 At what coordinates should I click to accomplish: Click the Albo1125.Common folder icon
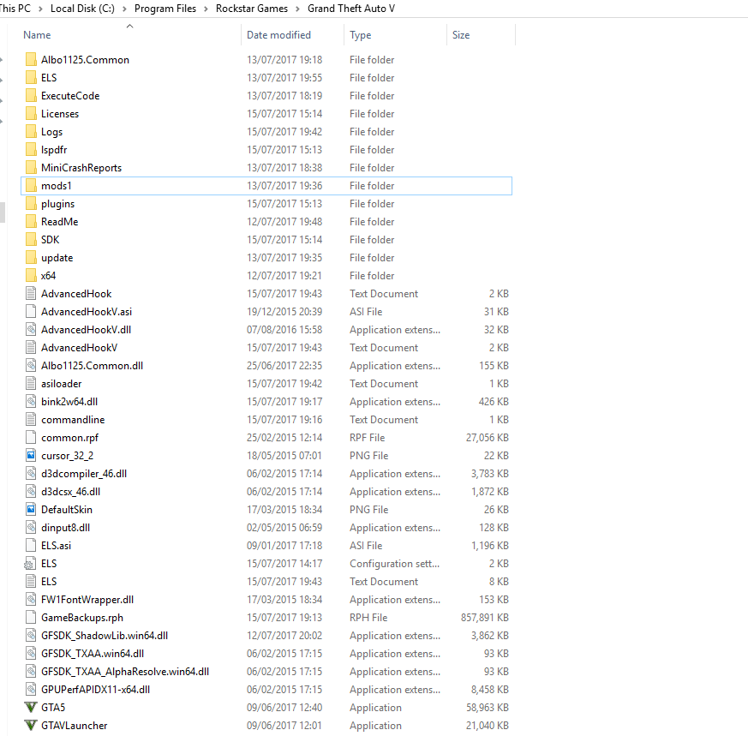(31, 60)
